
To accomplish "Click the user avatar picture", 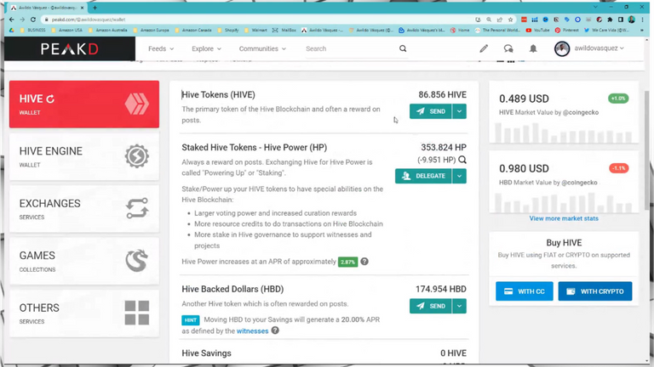I will [562, 48].
